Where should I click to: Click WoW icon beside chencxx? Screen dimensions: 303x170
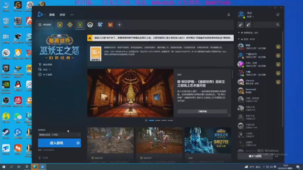278,82
